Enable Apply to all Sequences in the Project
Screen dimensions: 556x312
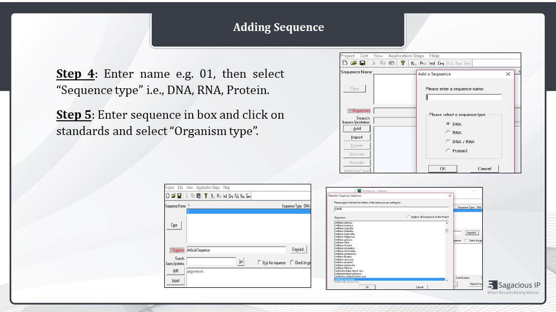pos(408,216)
